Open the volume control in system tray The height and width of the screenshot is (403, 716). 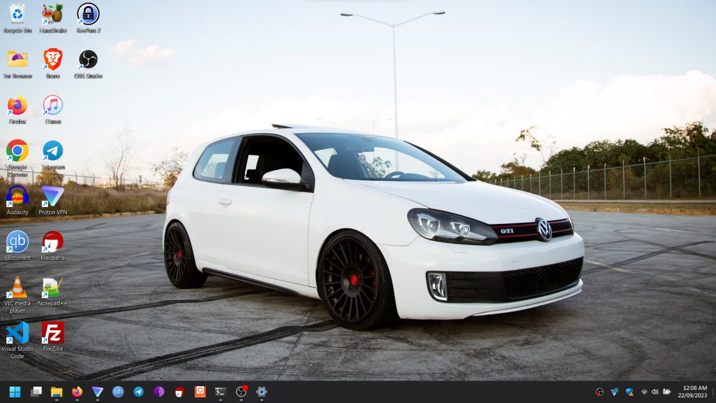pyautogui.click(x=655, y=392)
